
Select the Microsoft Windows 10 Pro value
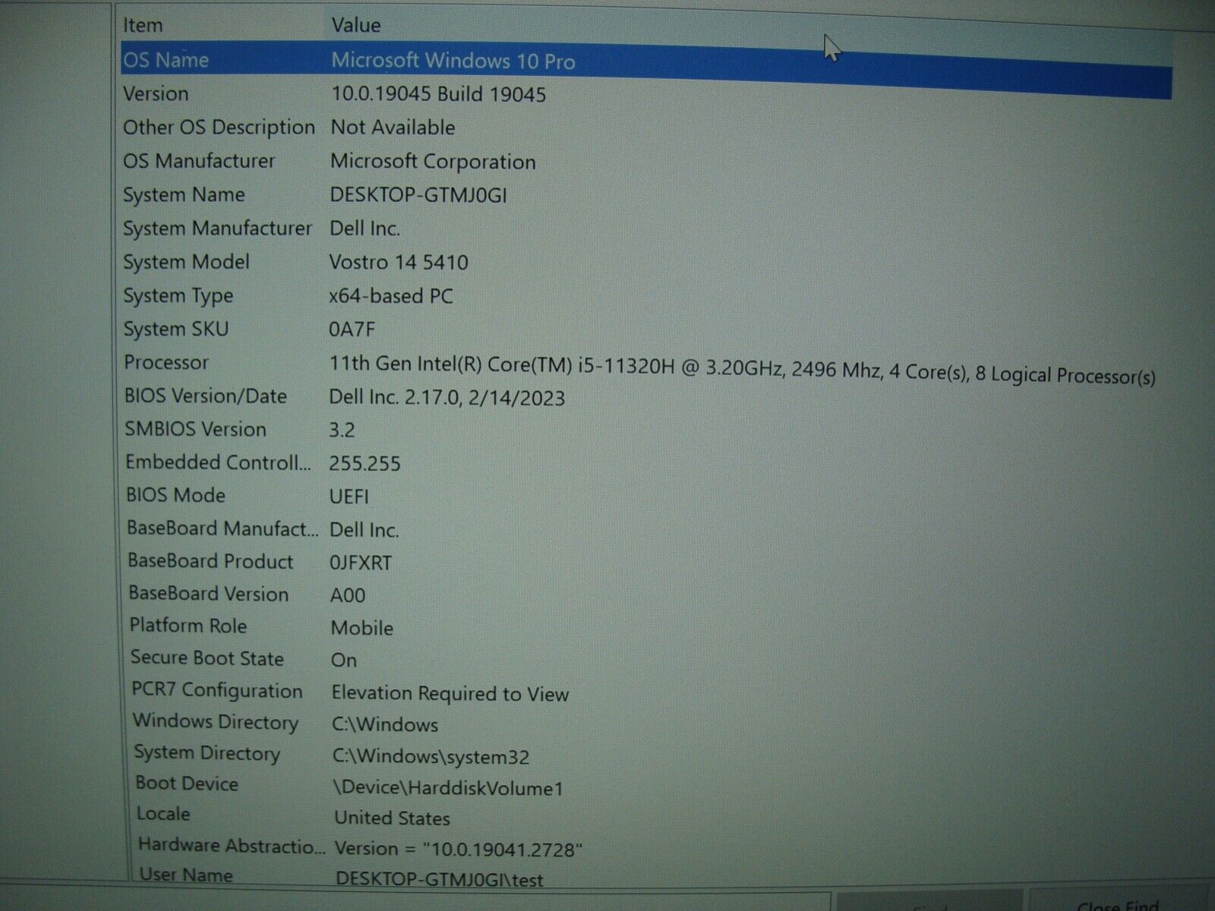click(x=453, y=61)
